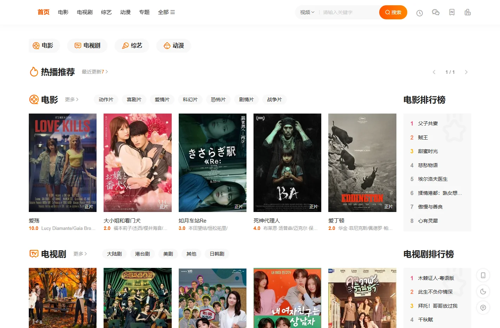Open 动漫 in top navigation bar
500x328 pixels.
pyautogui.click(x=125, y=12)
